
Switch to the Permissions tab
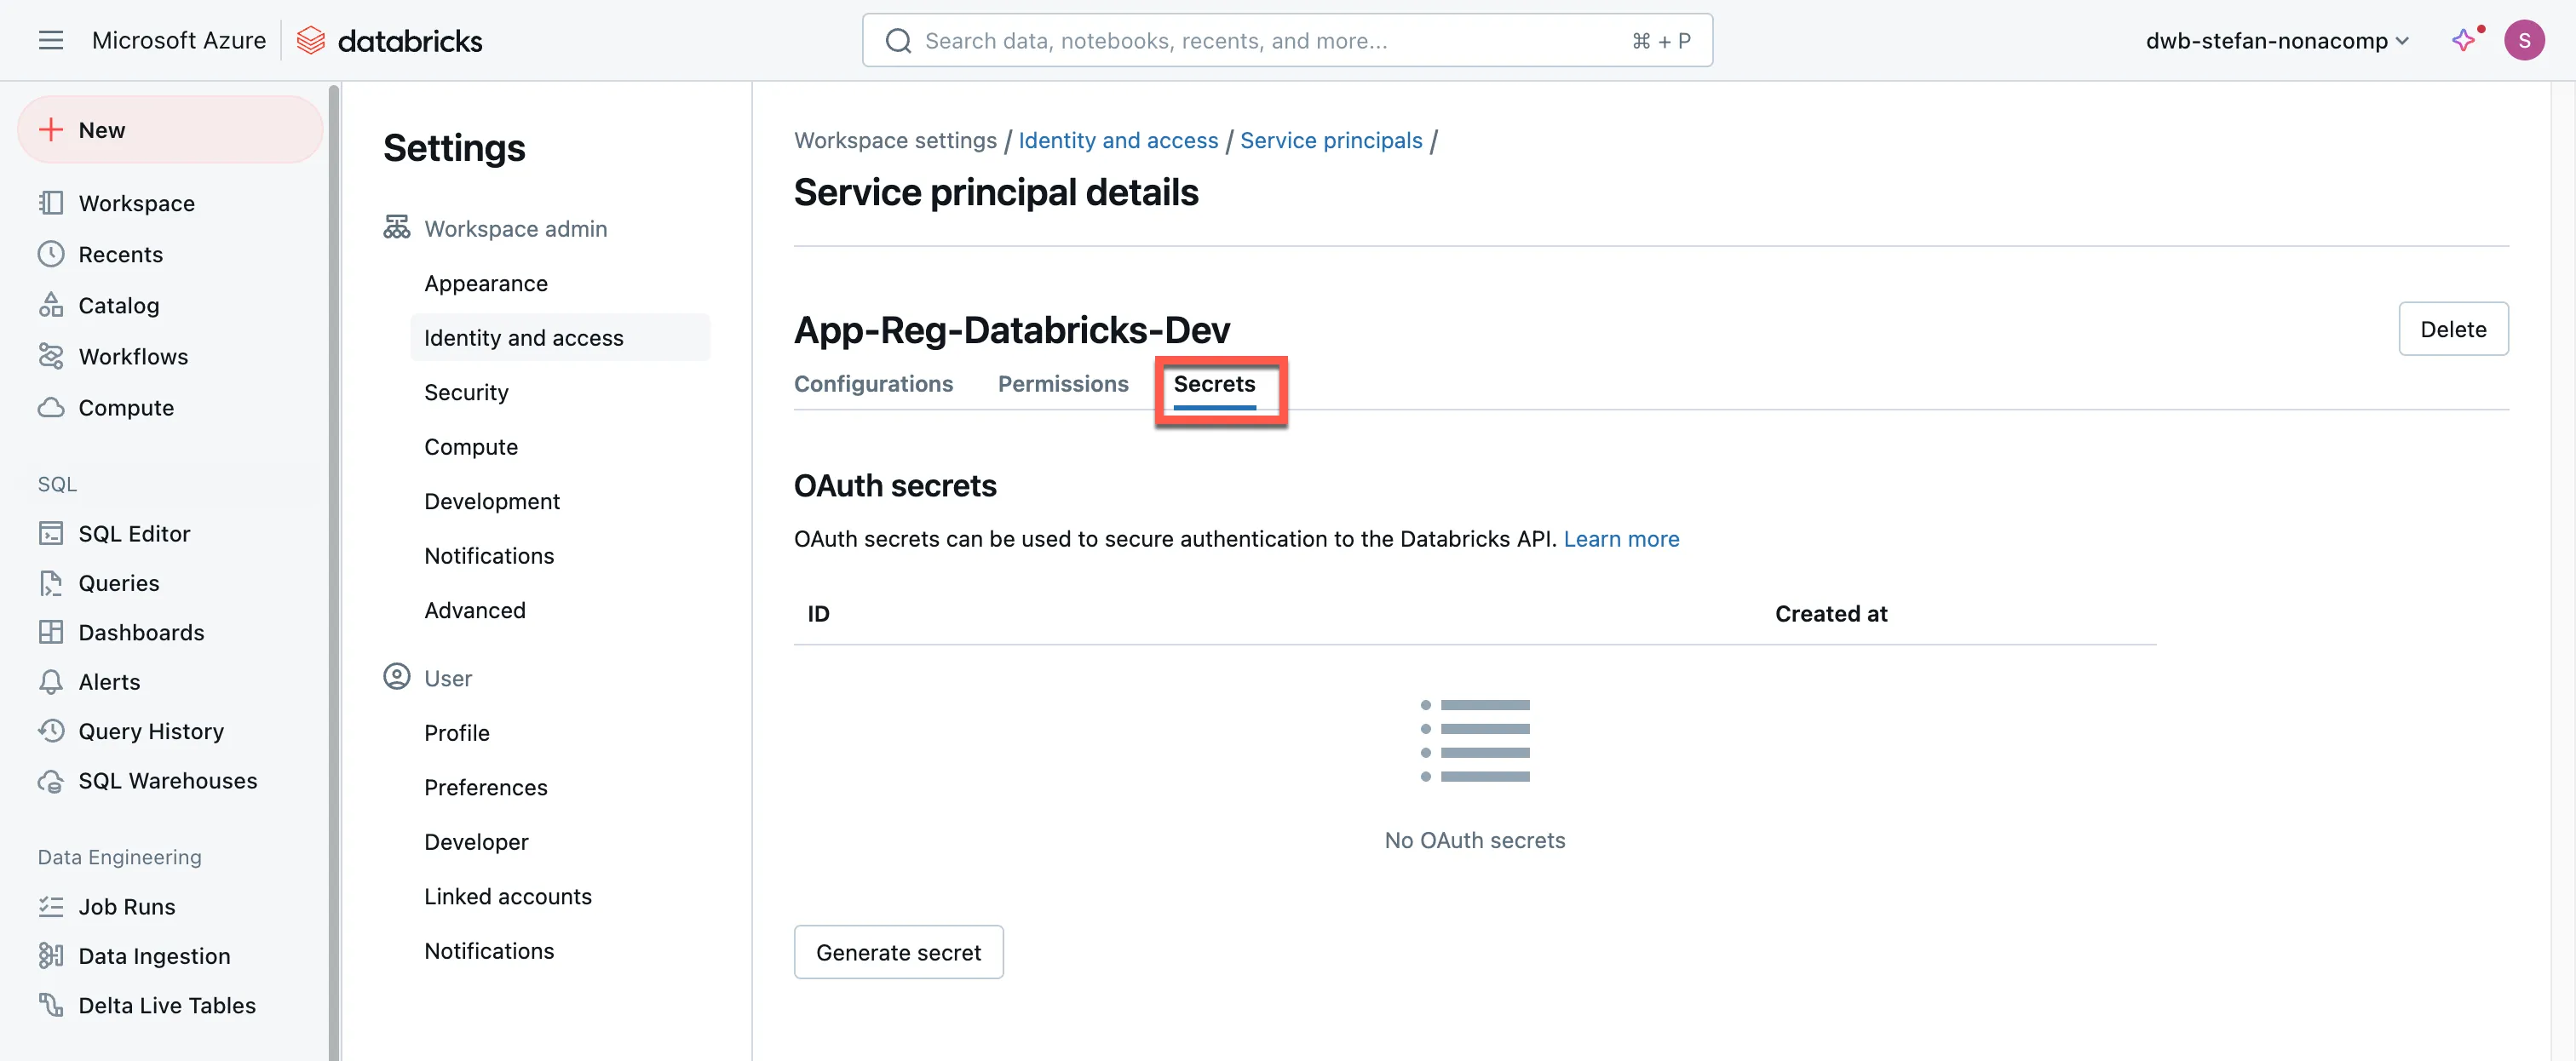click(x=1062, y=384)
